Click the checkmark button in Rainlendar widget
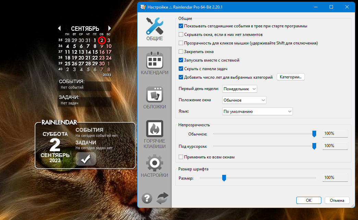 pyautogui.click(x=86, y=159)
